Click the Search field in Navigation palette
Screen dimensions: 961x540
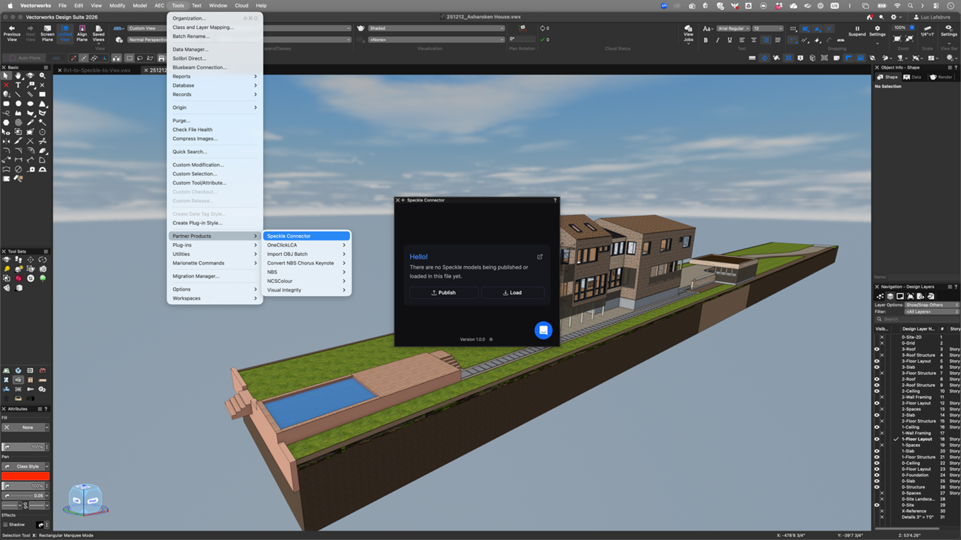point(917,319)
